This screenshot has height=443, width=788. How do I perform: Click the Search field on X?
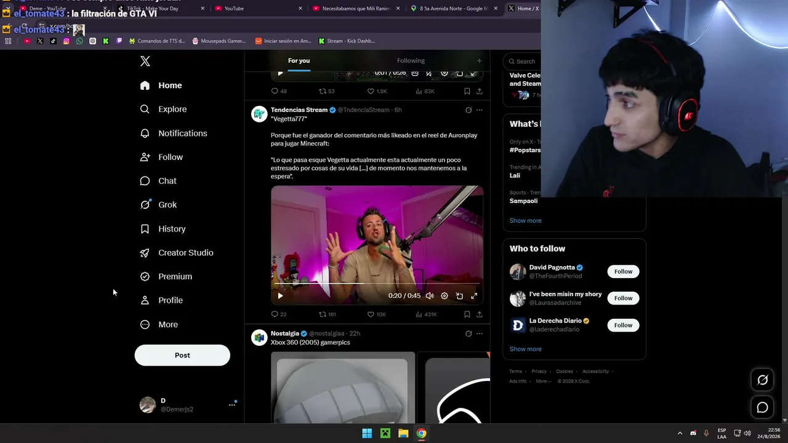(x=523, y=61)
